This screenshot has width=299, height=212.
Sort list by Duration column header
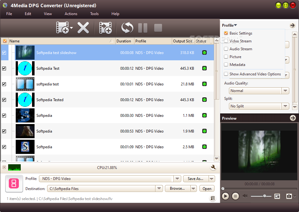click(125, 41)
